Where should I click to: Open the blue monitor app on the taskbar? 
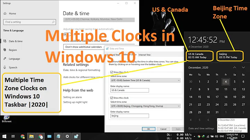point(49,136)
